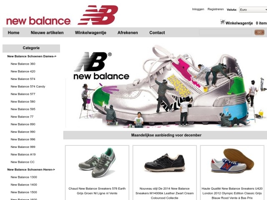Click the search input field
The image size is (267, 200).
point(225,32)
